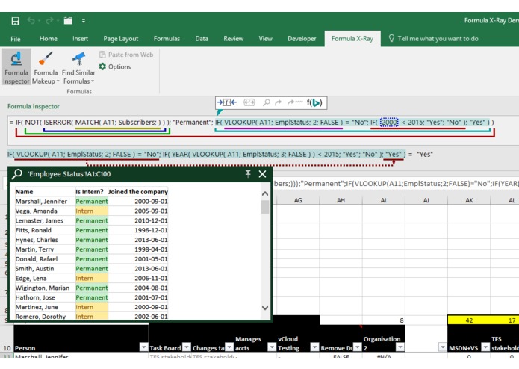The image size is (519, 369).
Task: Switch to the Home tab
Action: (x=48, y=39)
